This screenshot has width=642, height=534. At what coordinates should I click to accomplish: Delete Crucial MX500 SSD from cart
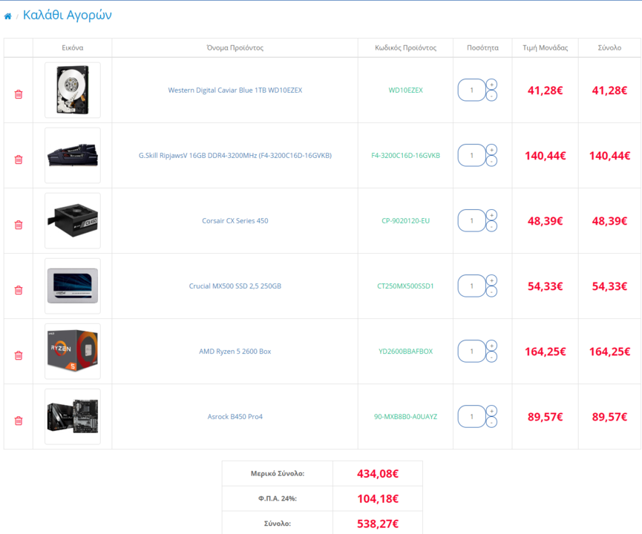(19, 290)
